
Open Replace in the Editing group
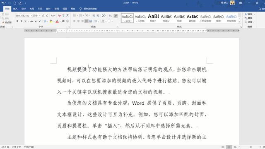pos(249,18)
